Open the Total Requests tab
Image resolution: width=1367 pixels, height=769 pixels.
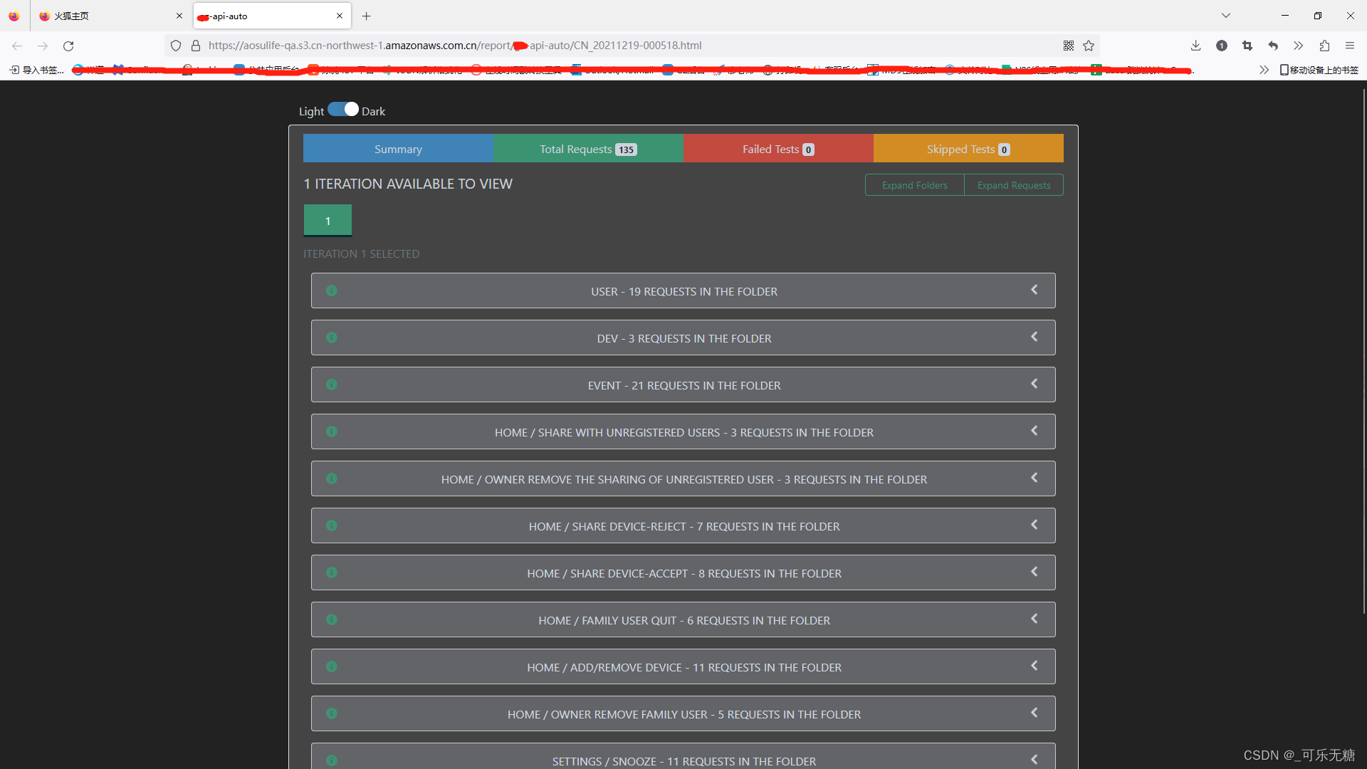point(588,149)
